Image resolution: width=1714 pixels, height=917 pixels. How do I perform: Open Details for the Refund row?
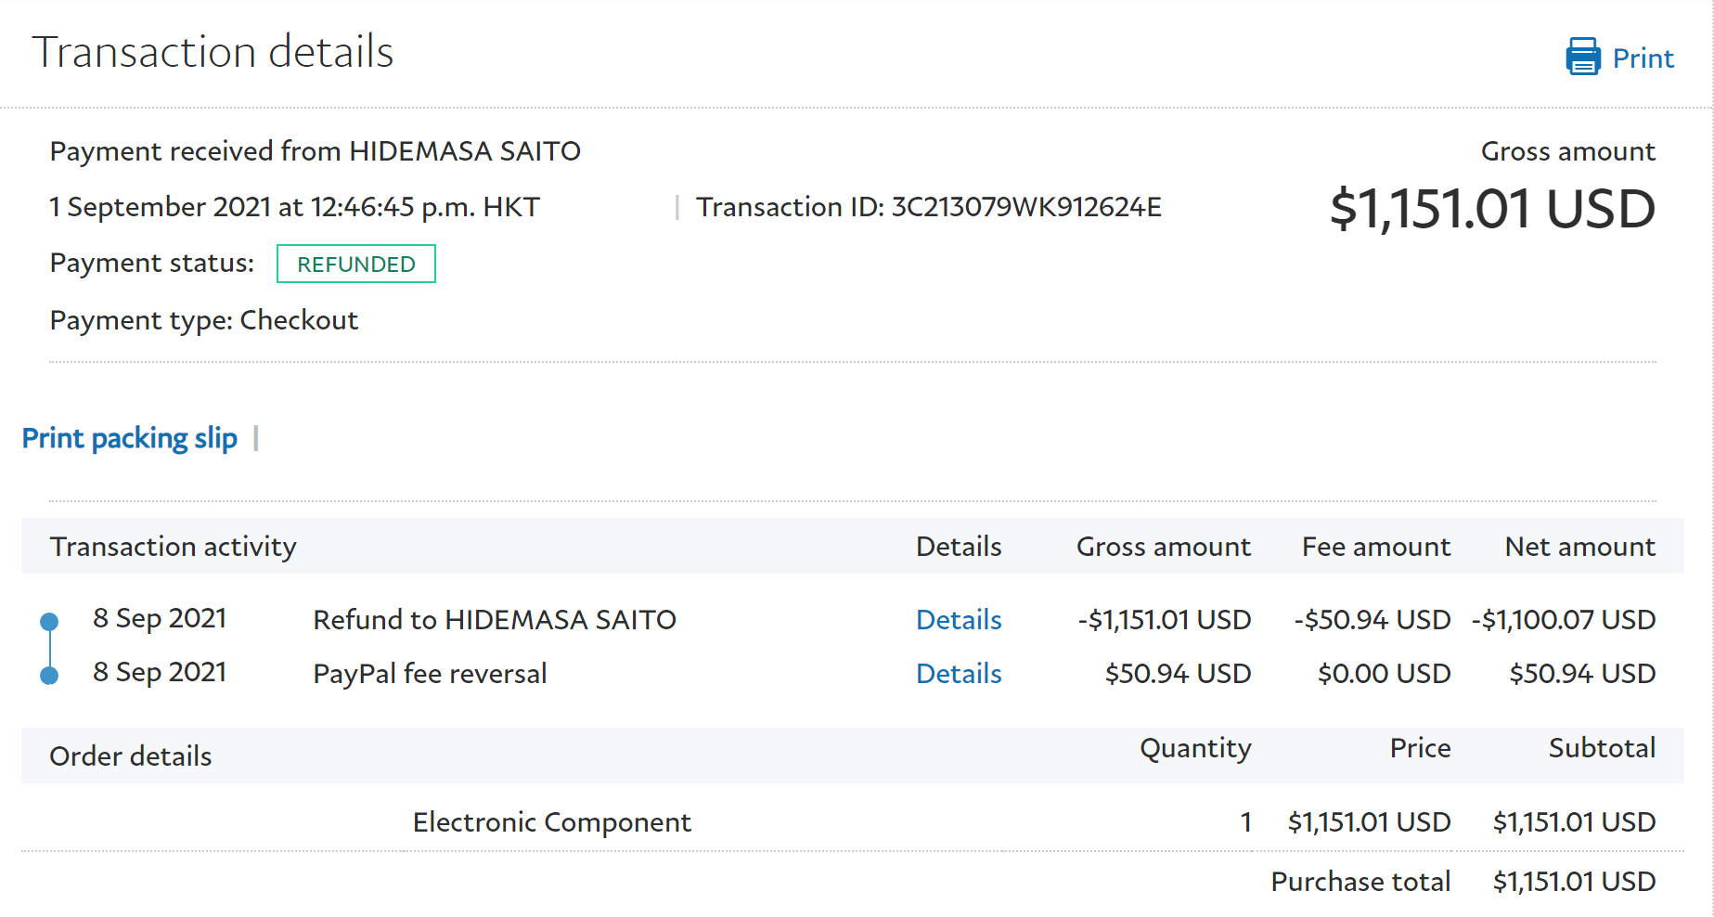[x=958, y=620]
